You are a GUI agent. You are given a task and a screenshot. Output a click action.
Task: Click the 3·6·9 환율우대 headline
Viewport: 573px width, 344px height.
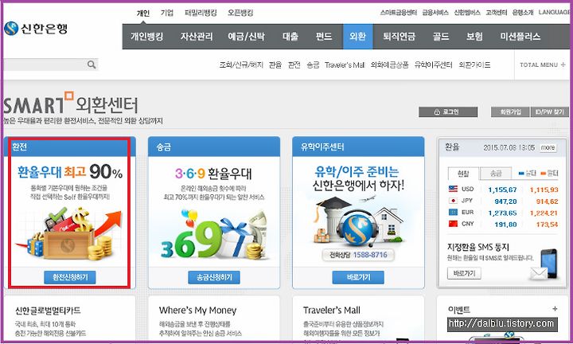coord(213,174)
